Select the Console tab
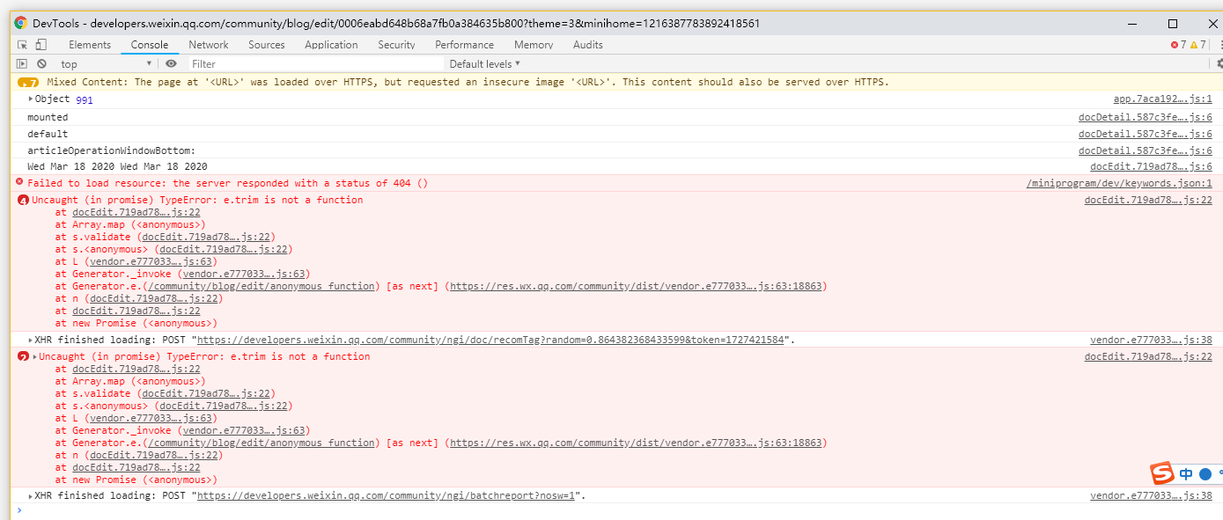The height and width of the screenshot is (520, 1223). pyautogui.click(x=150, y=45)
